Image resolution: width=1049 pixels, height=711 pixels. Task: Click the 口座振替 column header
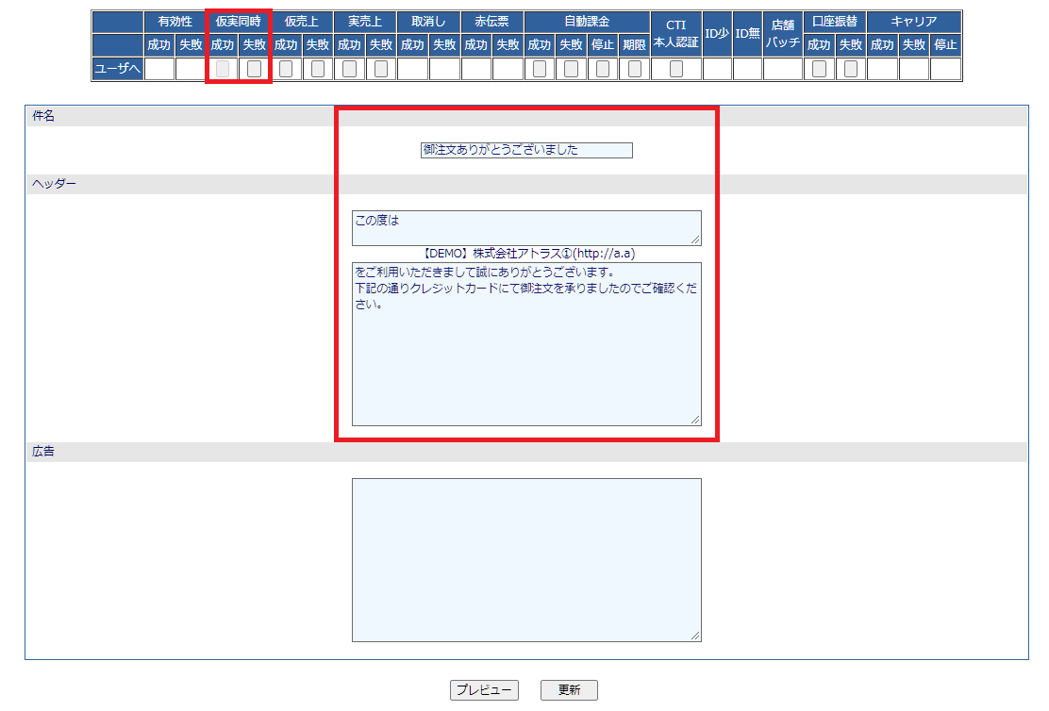[835, 22]
